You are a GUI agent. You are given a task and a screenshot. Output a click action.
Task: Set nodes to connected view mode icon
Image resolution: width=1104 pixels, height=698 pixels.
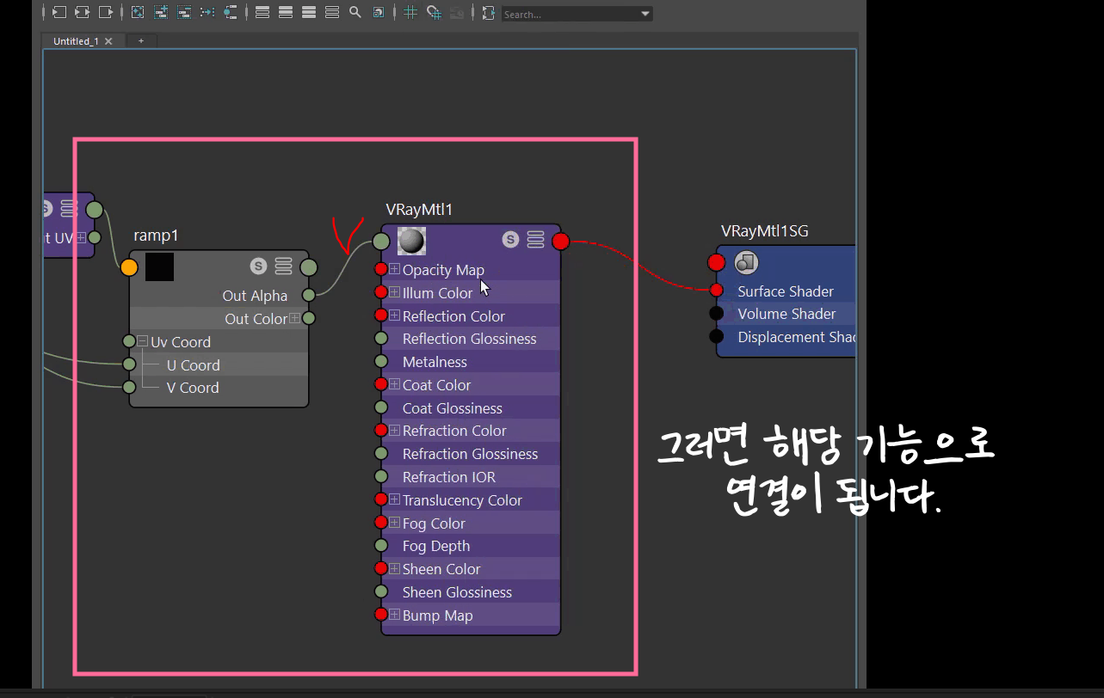point(286,12)
